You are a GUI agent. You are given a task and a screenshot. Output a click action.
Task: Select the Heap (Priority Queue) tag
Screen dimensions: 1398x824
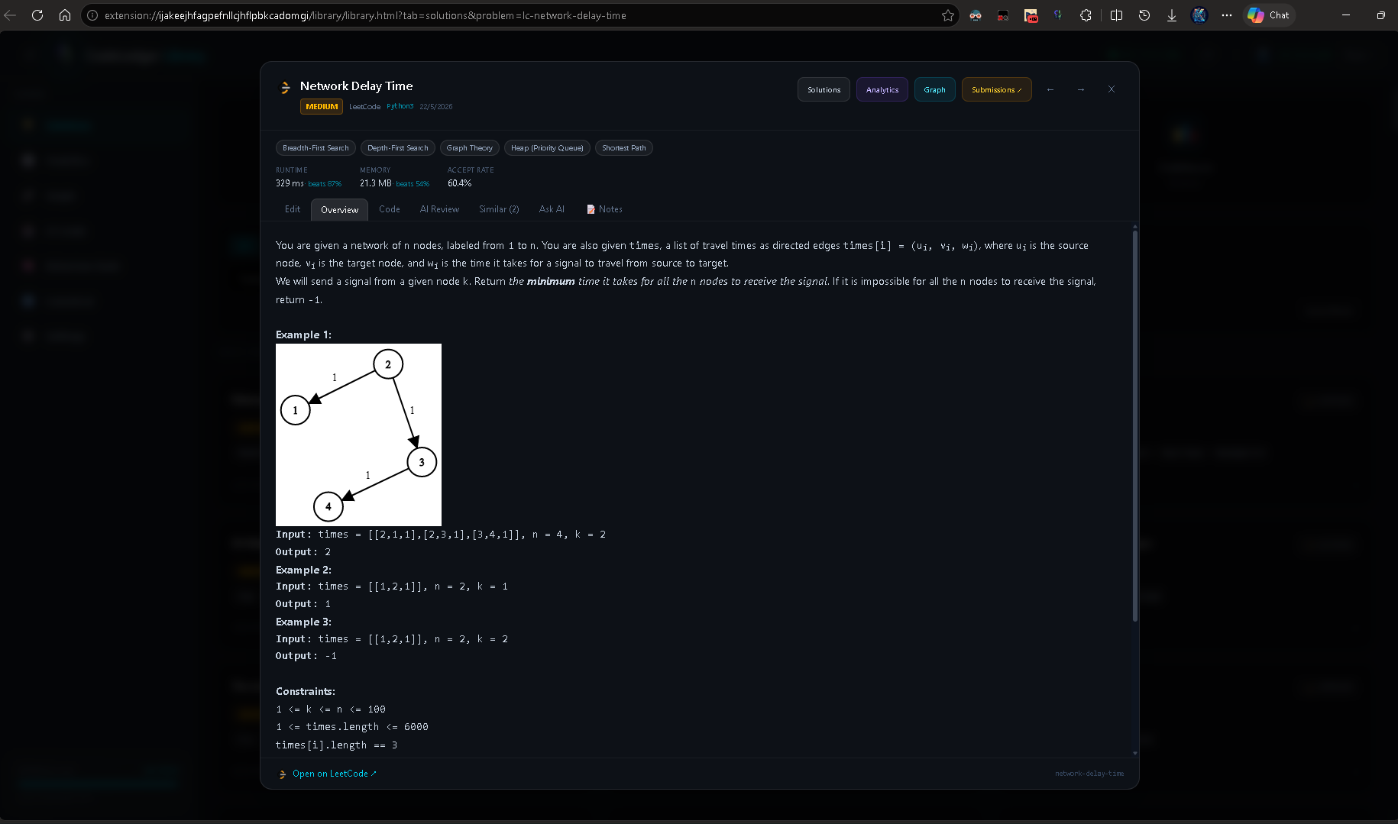[x=547, y=148]
